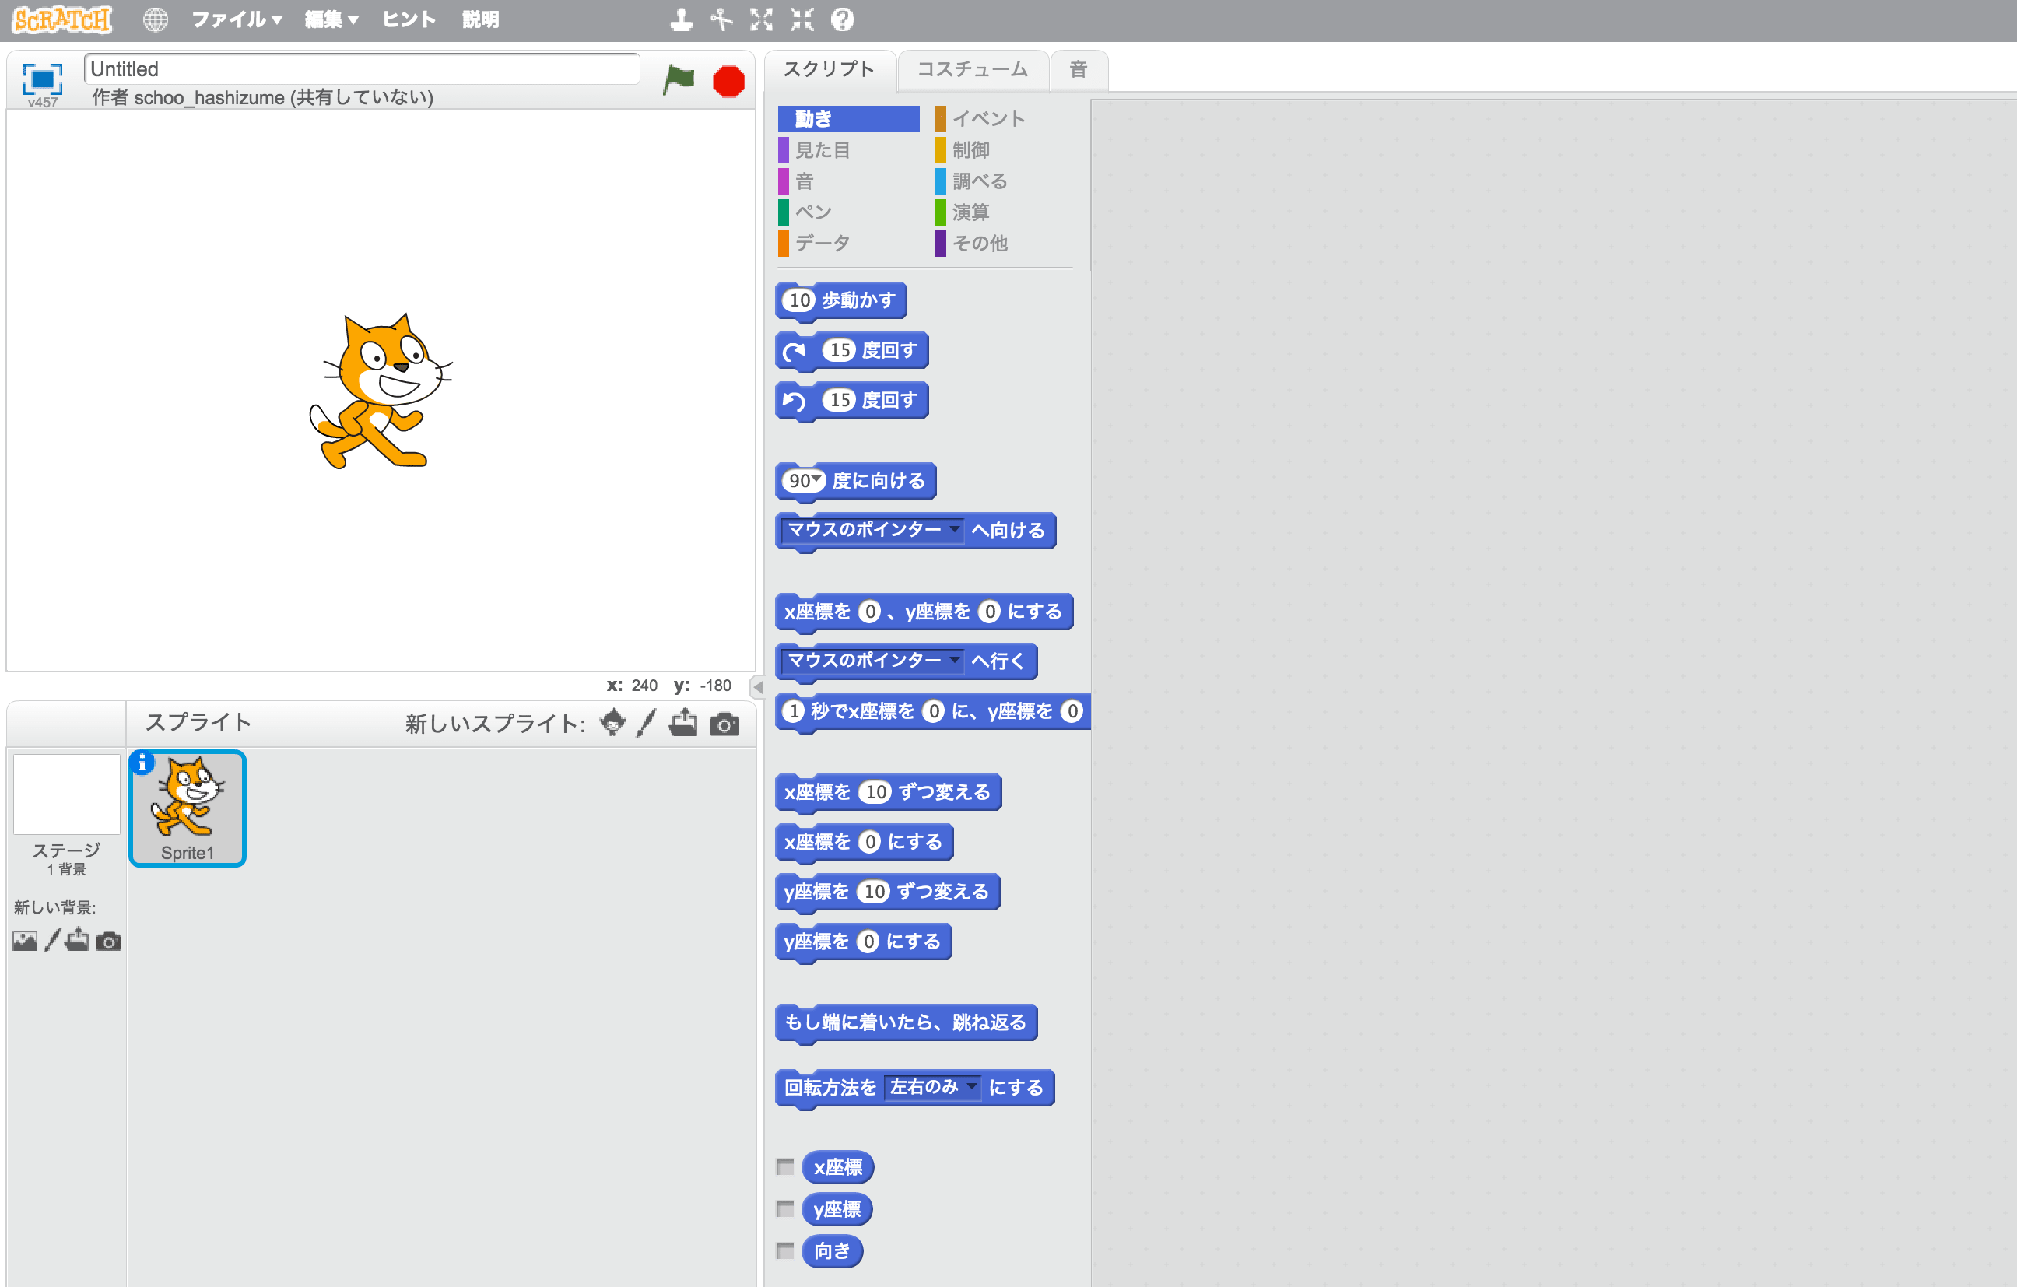Viewport: 2017px width, 1287px height.
Task: Click the x座標を 10 ずつ変える block
Action: tap(889, 792)
